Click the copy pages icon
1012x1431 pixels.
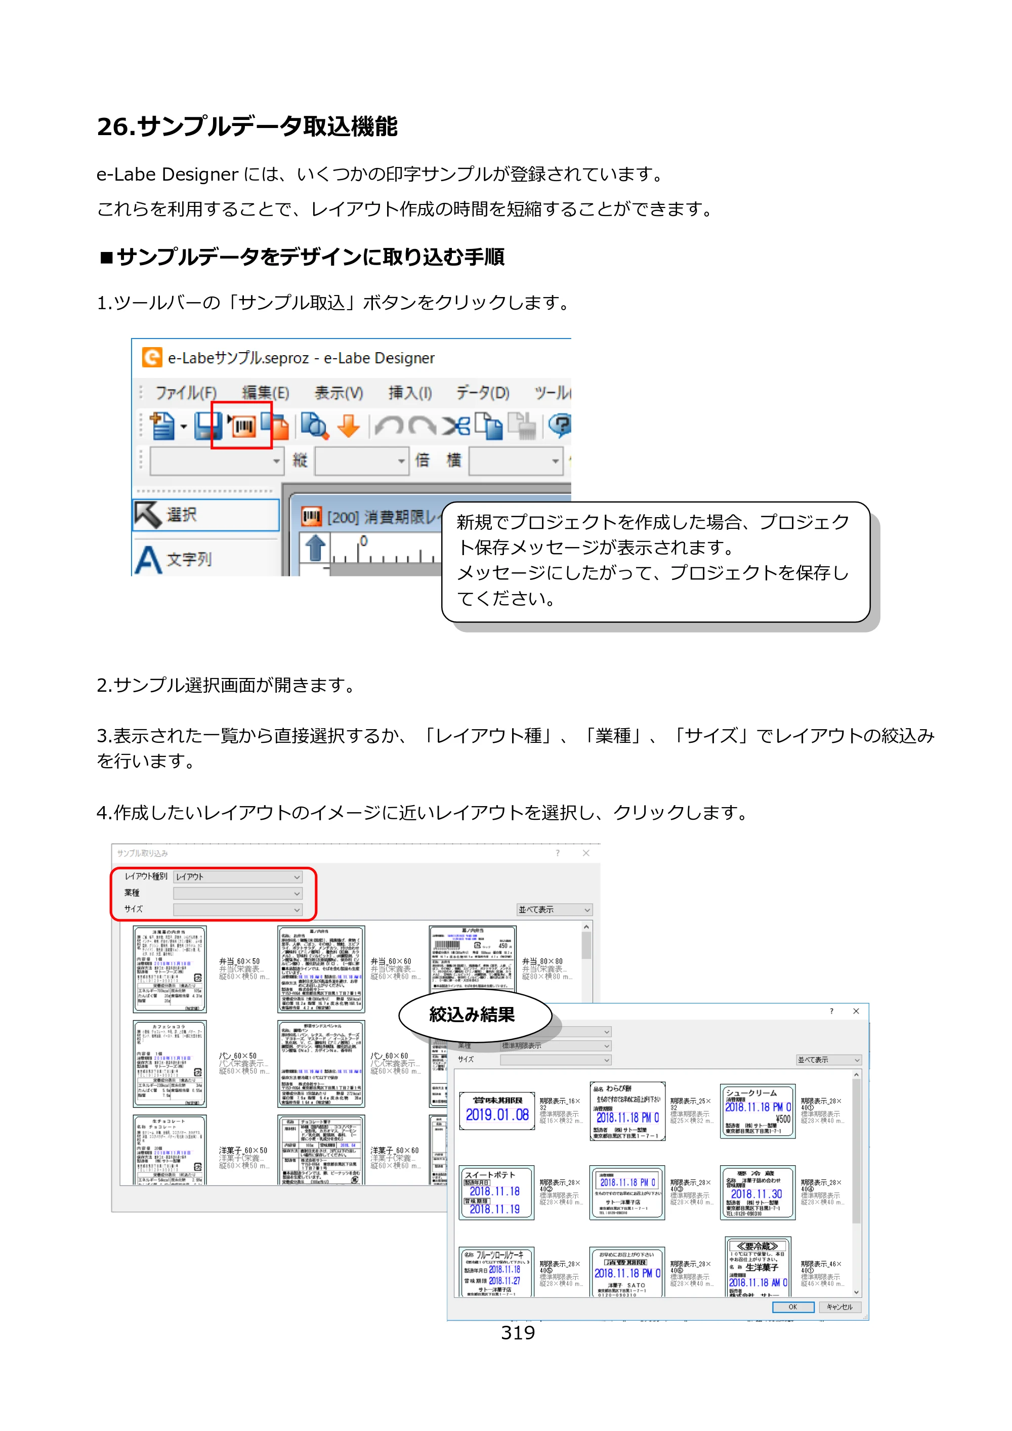[489, 426]
